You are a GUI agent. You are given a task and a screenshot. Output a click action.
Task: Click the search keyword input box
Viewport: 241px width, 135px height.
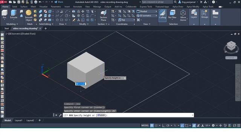click(x=157, y=2)
